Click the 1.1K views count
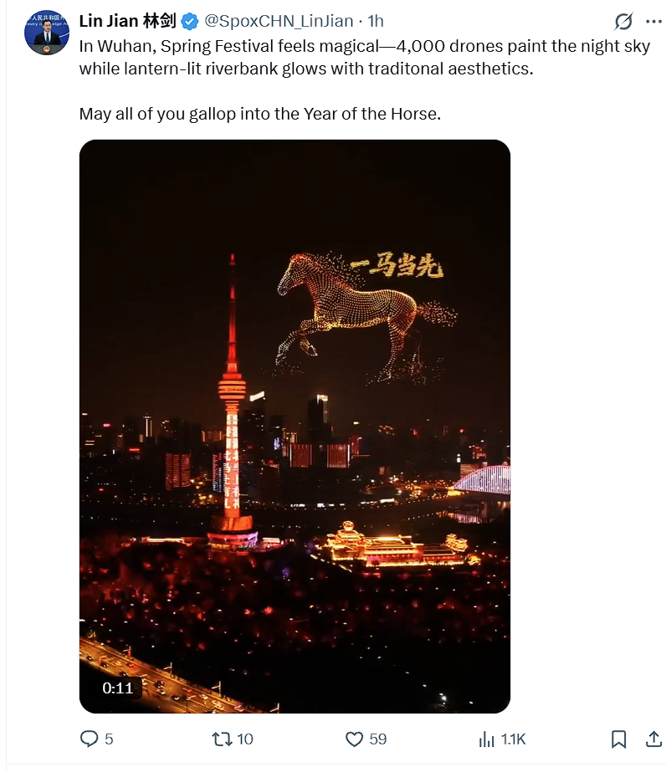This screenshot has height=772, width=666. click(x=513, y=739)
